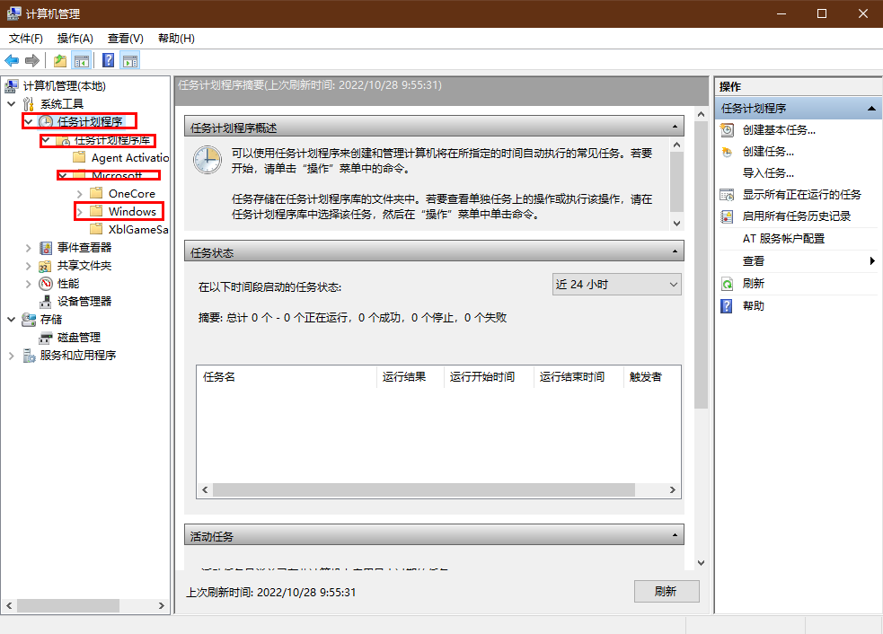Expand the 事件查看器 node
Screen dimensions: 883x634
28,248
